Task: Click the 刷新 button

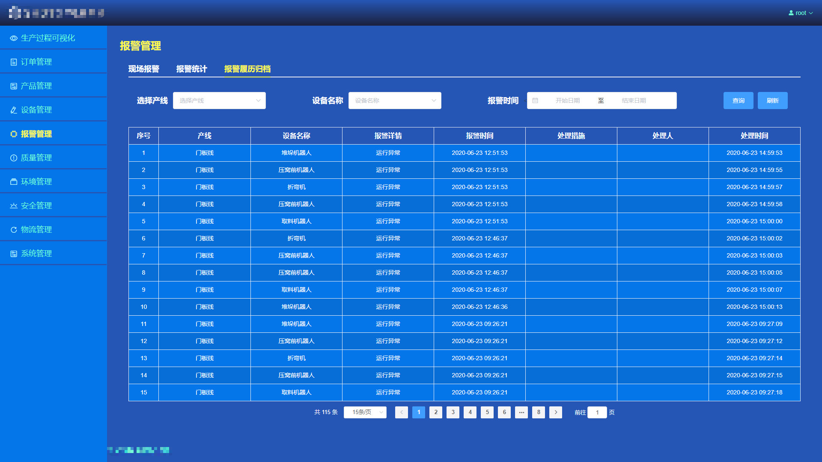Action: (x=773, y=101)
